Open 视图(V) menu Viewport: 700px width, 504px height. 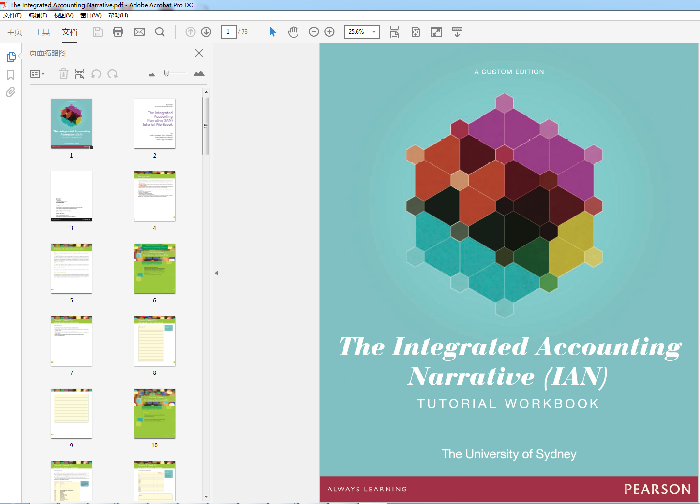[64, 15]
